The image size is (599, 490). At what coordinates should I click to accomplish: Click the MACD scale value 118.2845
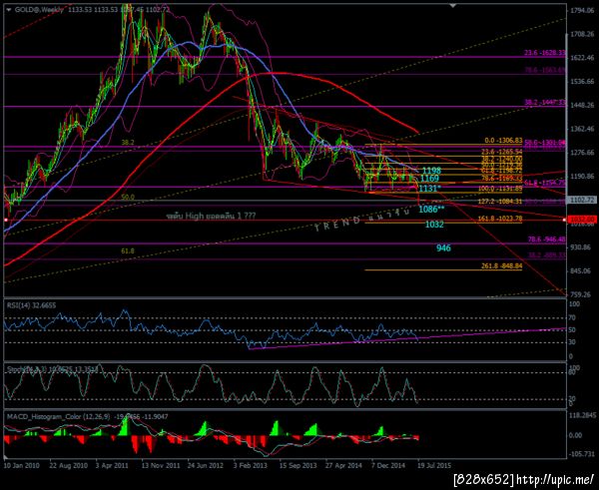(583, 415)
